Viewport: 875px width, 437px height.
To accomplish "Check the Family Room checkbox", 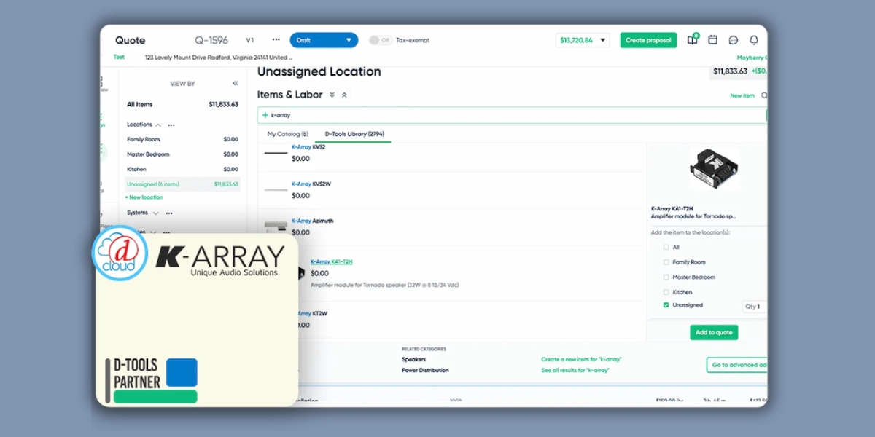I will coord(666,262).
